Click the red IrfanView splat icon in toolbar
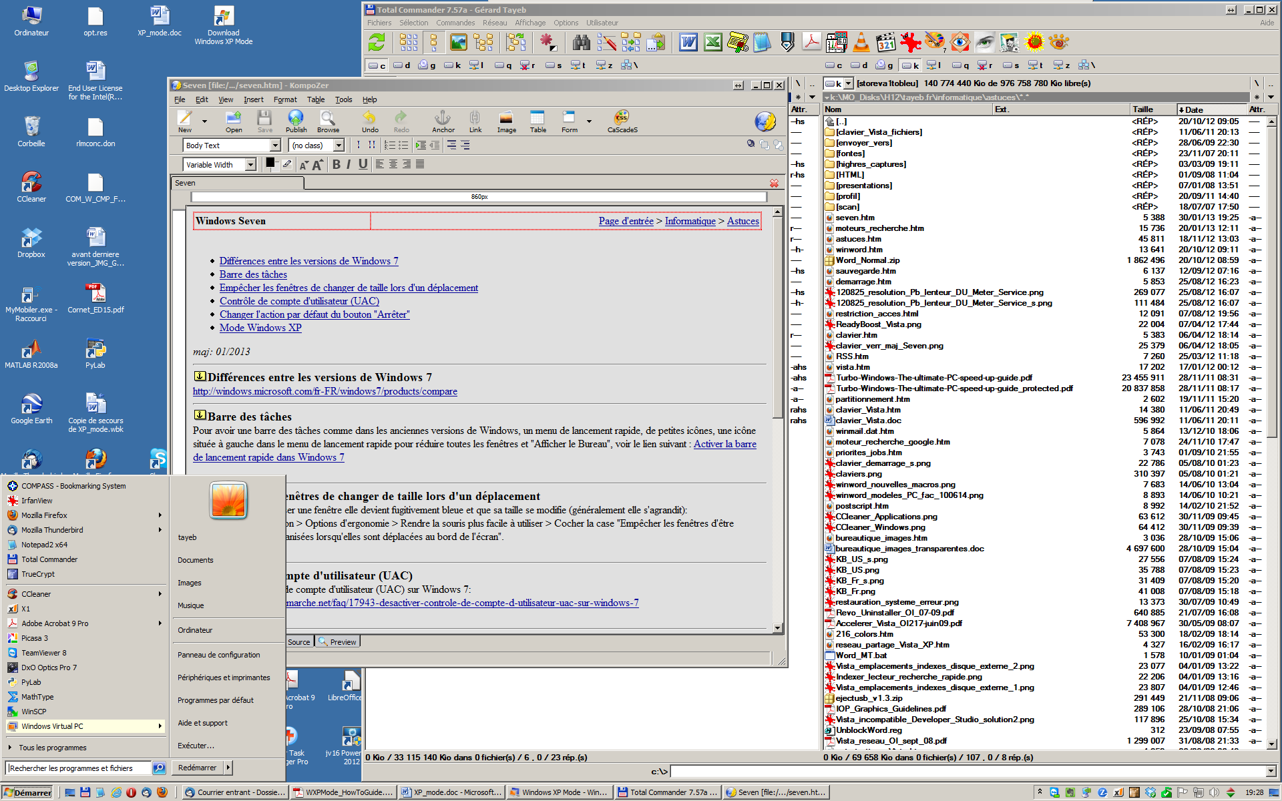This screenshot has height=801, width=1282. click(911, 43)
